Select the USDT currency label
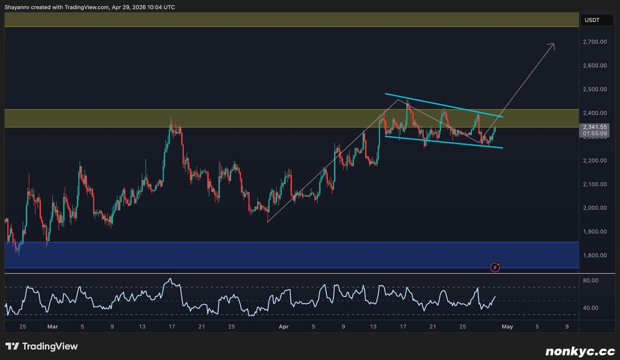 (591, 20)
